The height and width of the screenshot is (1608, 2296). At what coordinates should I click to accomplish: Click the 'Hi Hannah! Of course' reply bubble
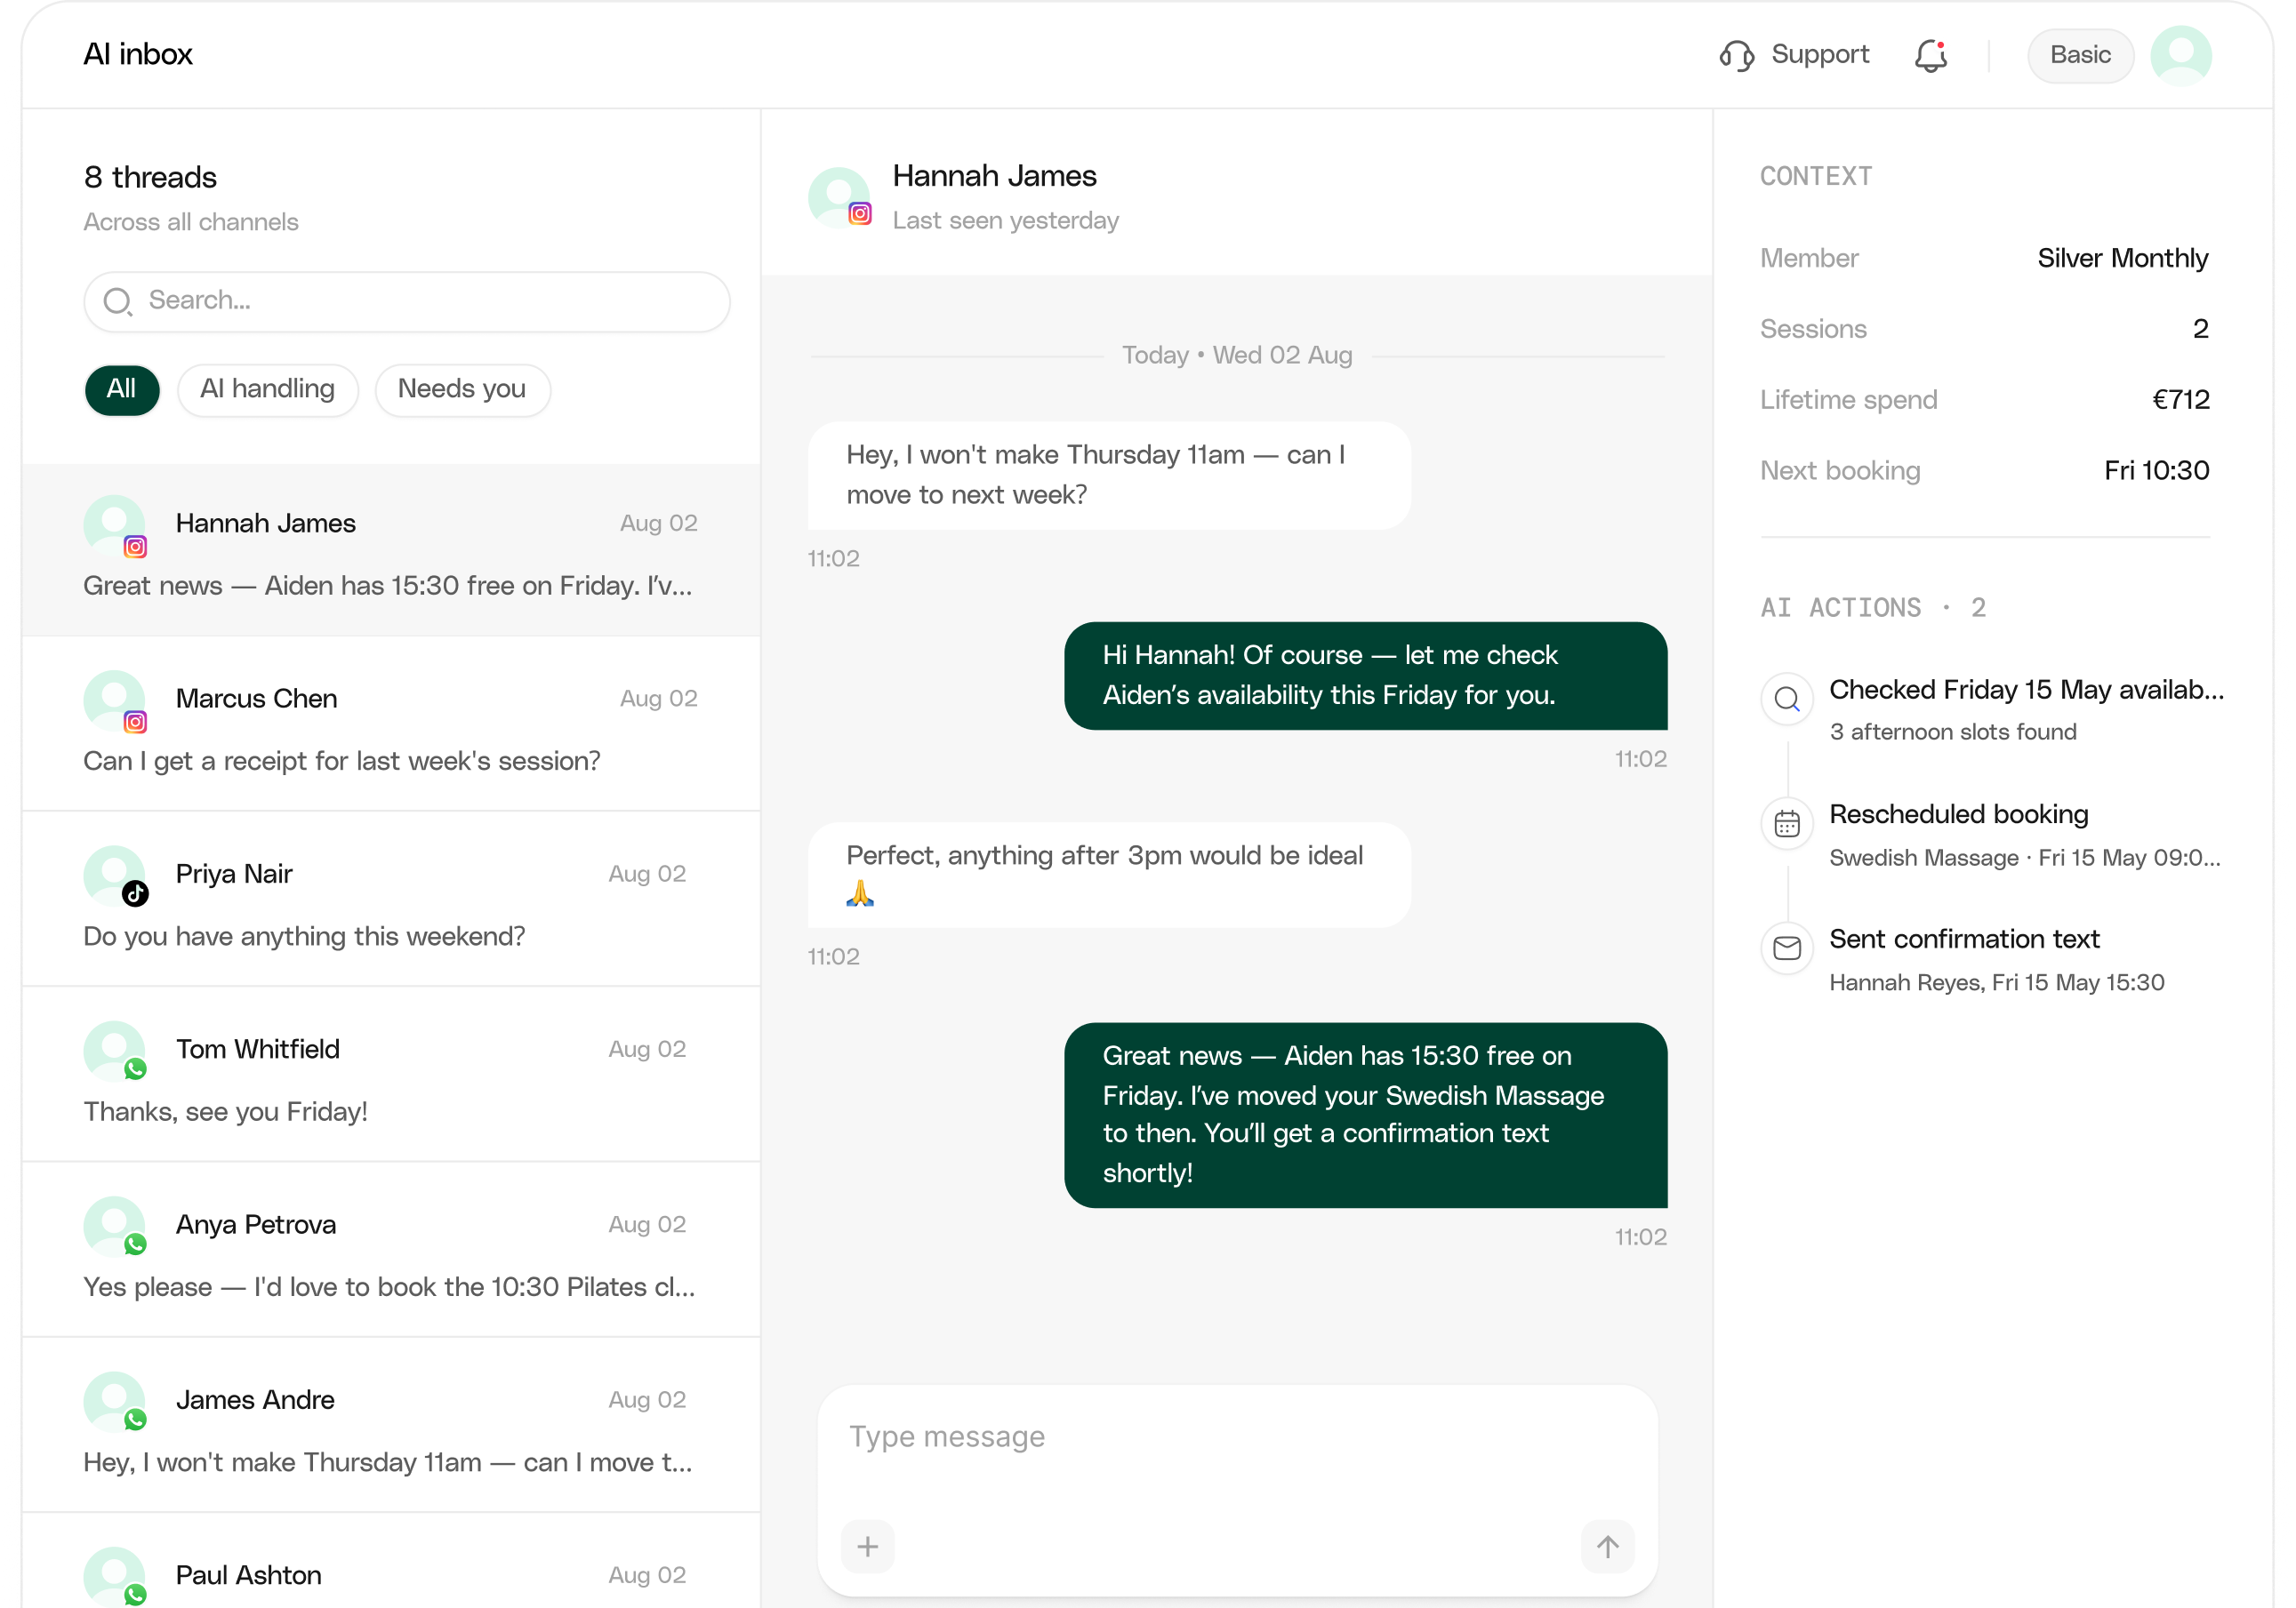(1365, 676)
